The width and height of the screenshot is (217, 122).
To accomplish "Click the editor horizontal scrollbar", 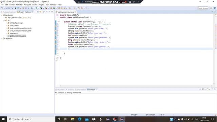I will tap(136, 86).
